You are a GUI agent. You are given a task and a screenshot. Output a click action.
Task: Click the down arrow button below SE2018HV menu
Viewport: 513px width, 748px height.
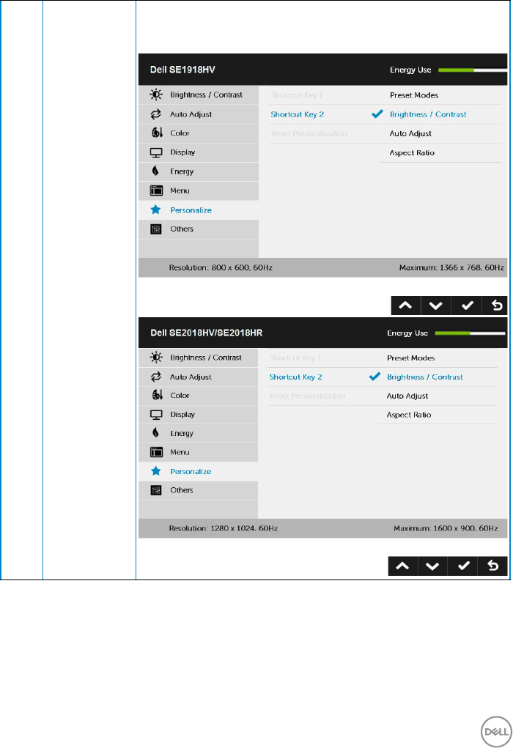point(432,566)
